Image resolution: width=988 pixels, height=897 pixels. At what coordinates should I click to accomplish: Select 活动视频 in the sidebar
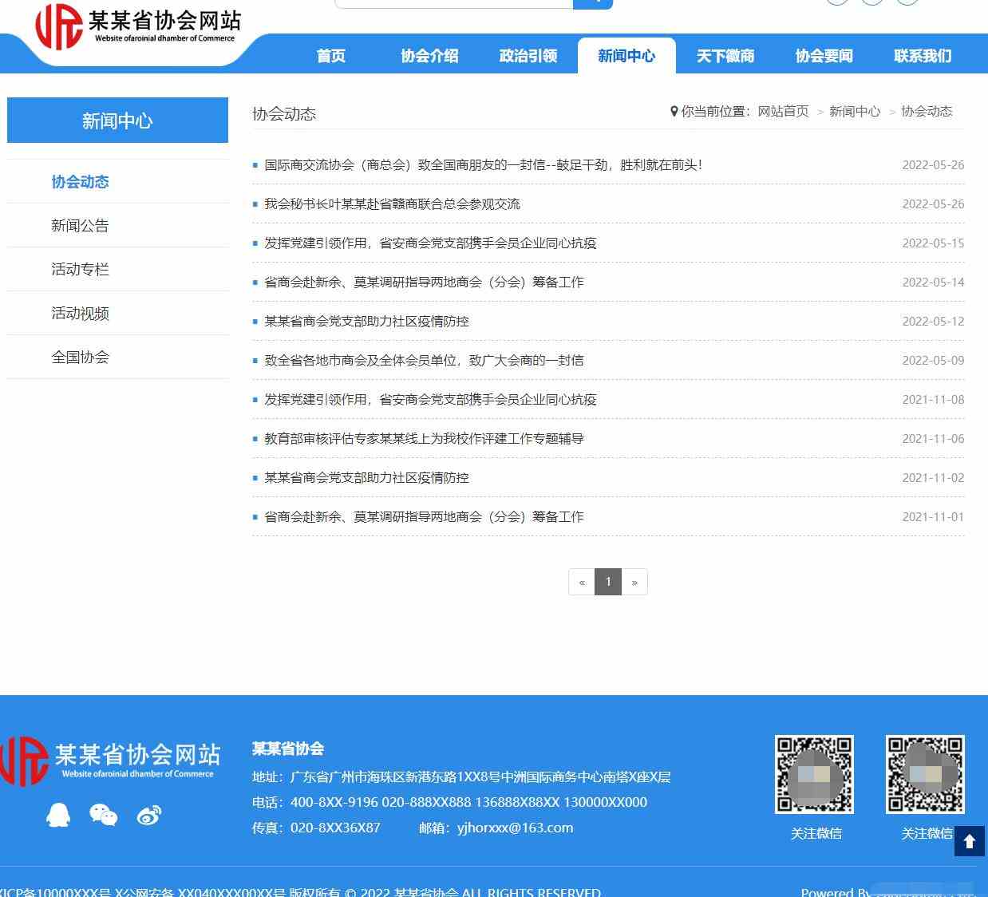pos(80,314)
